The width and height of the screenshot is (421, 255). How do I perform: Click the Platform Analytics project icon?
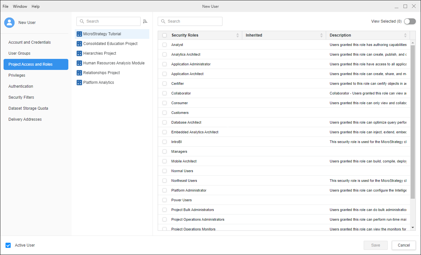79,83
